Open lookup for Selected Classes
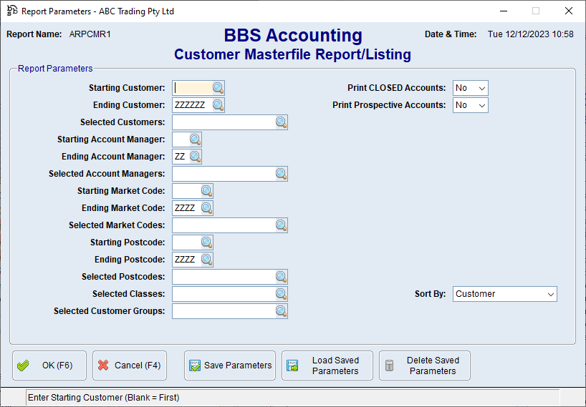This screenshot has width=586, height=407. point(281,294)
